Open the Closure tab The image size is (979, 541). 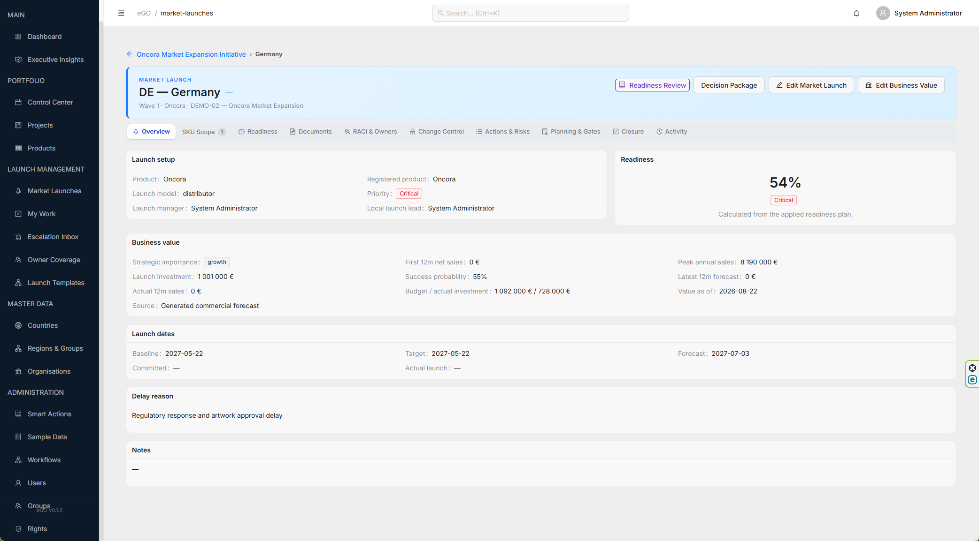[628, 132]
